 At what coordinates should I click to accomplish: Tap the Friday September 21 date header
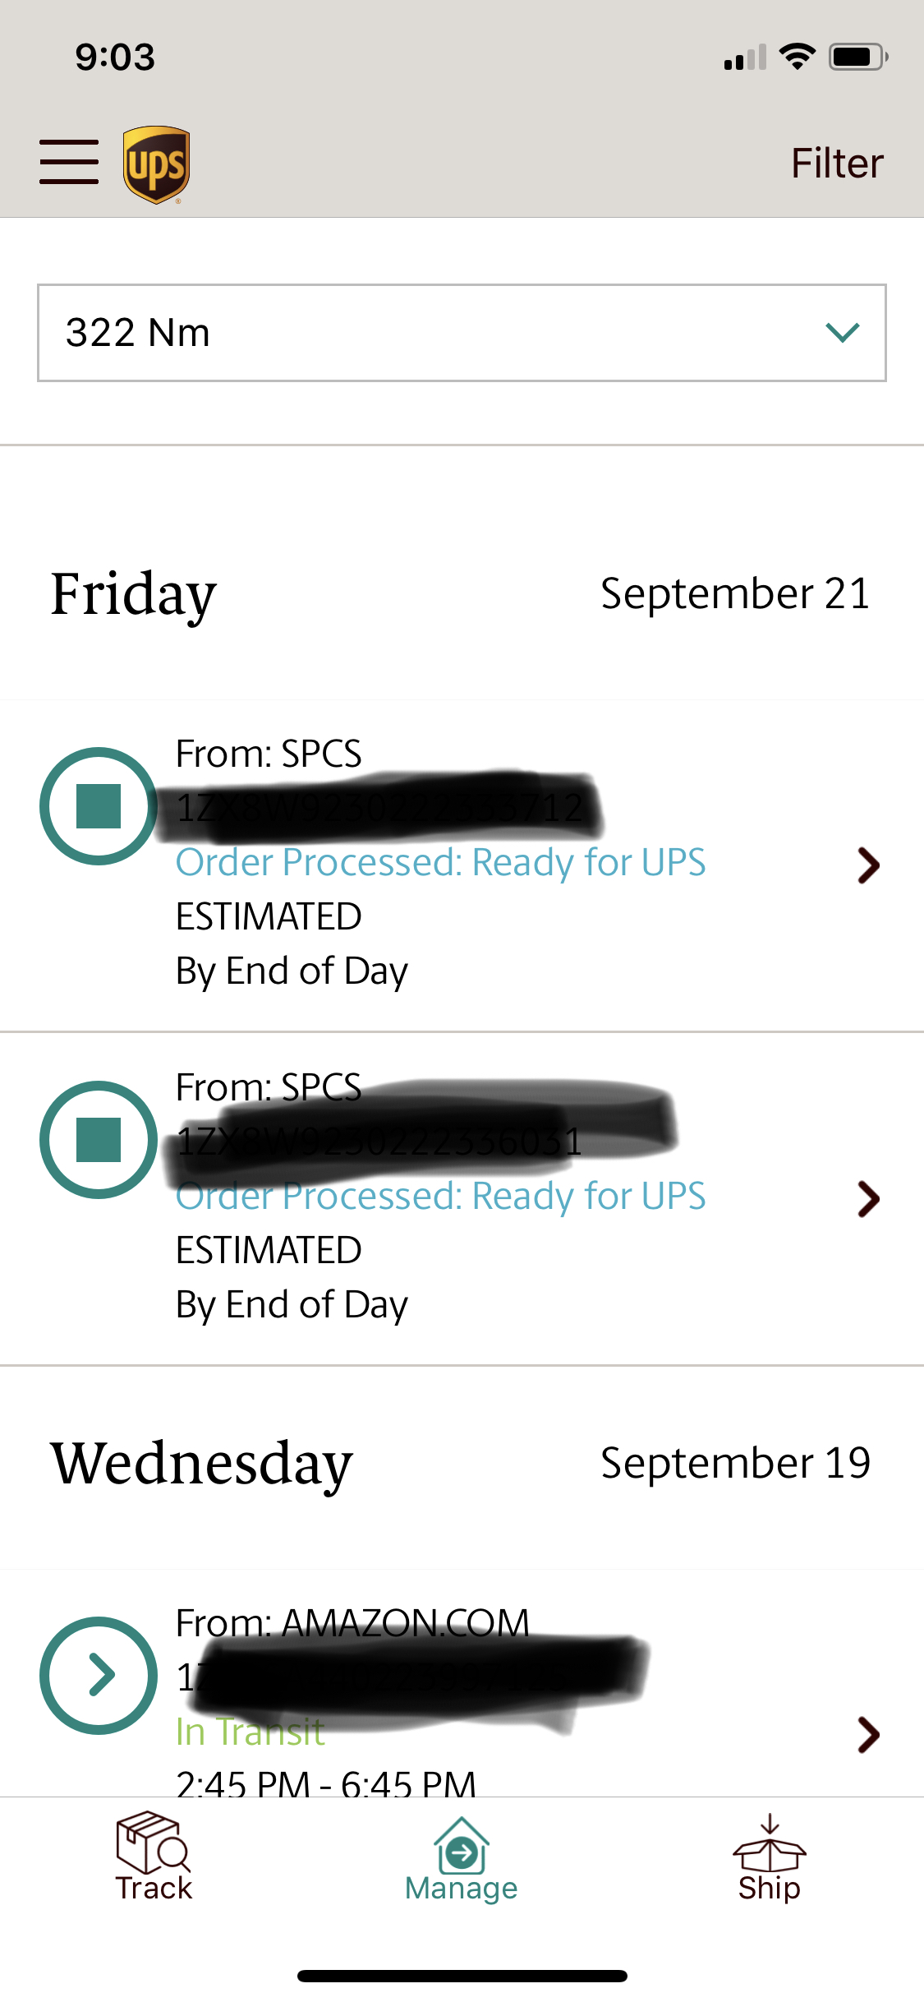coord(462,594)
